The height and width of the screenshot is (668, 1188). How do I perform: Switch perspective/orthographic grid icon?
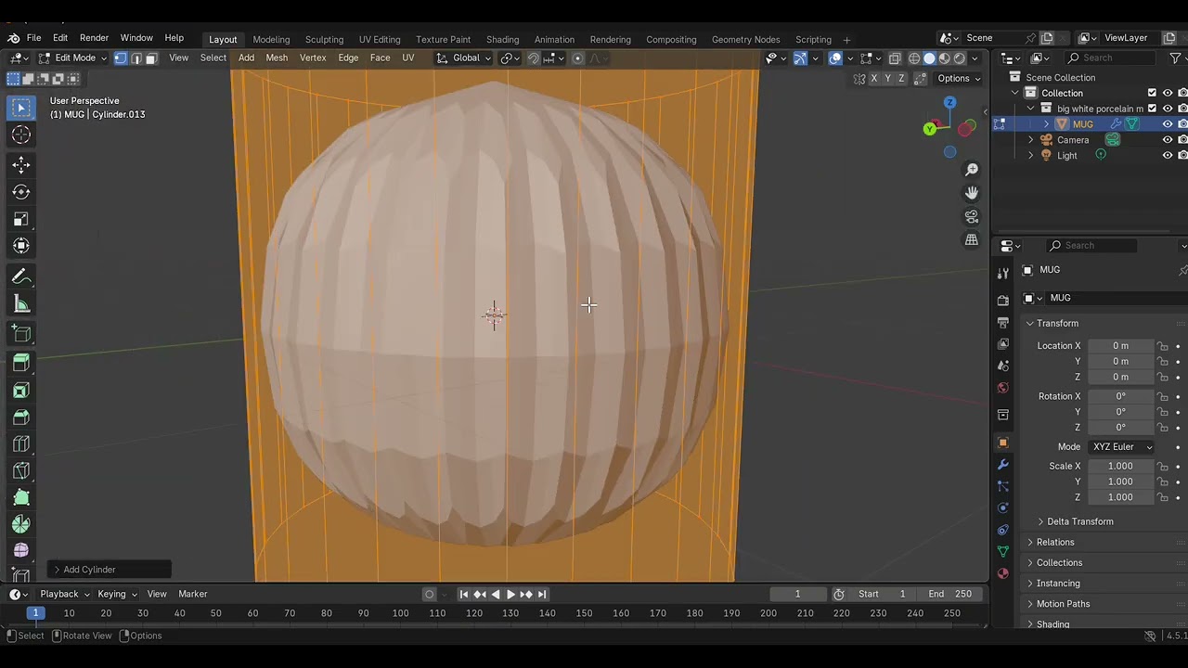972,239
